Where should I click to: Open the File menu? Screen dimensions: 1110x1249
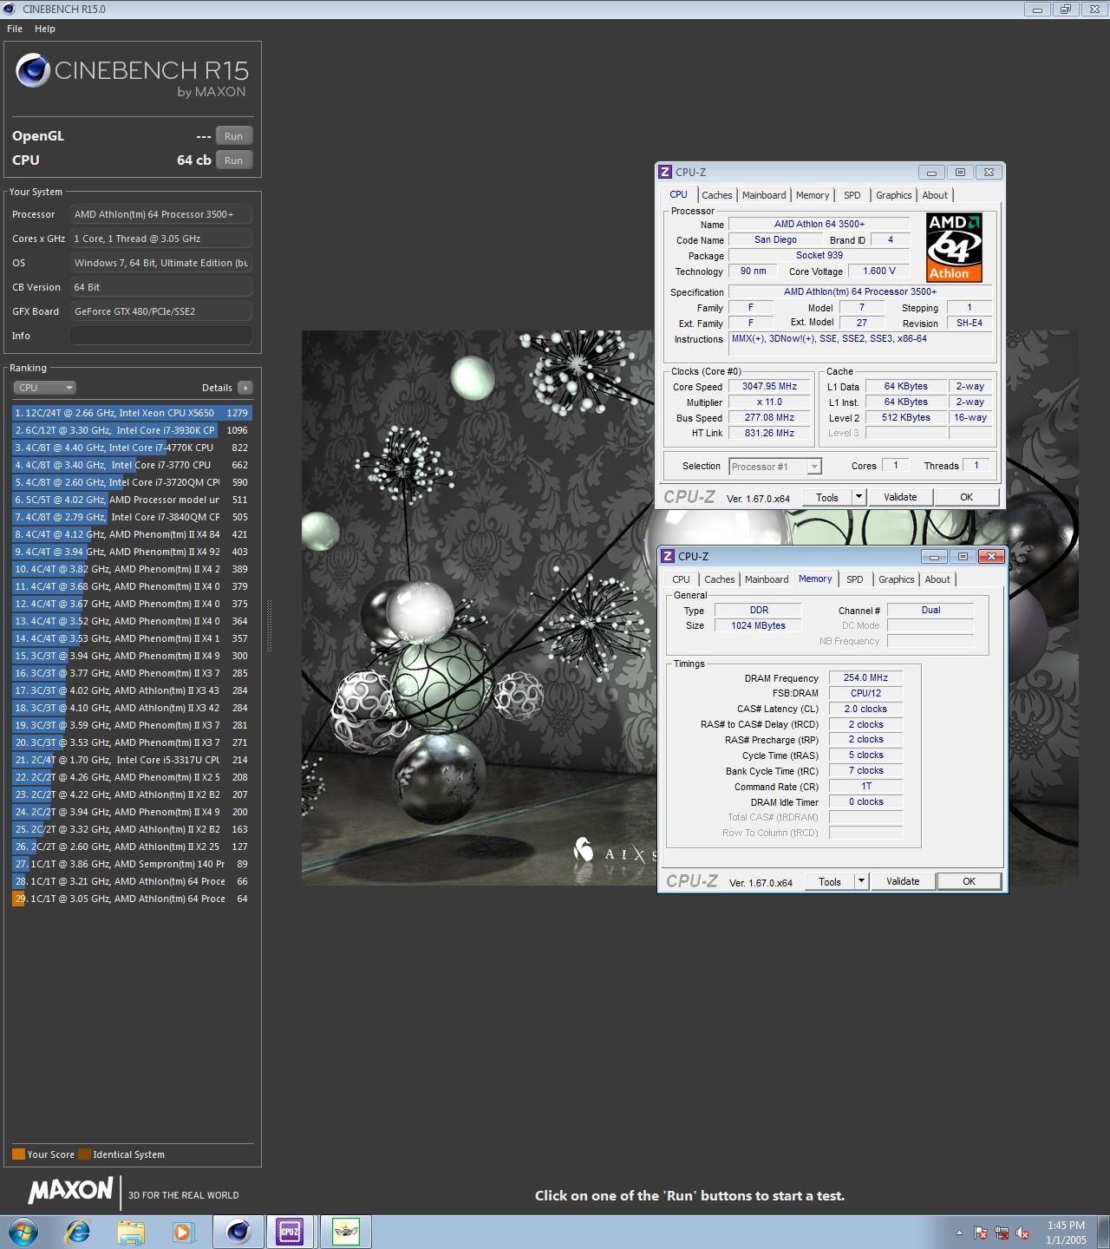(15, 29)
